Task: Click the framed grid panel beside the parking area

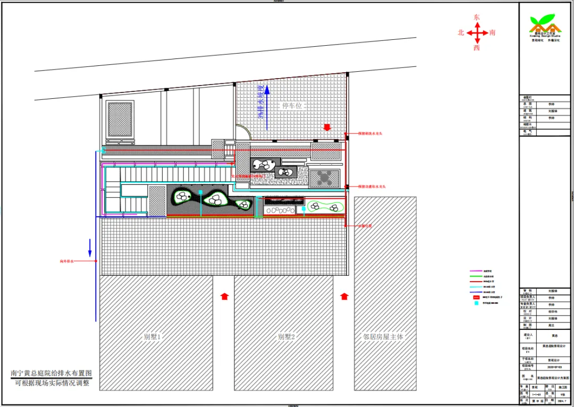Action: tap(120, 120)
